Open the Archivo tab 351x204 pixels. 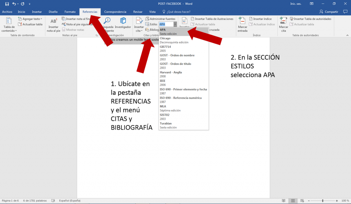7,12
